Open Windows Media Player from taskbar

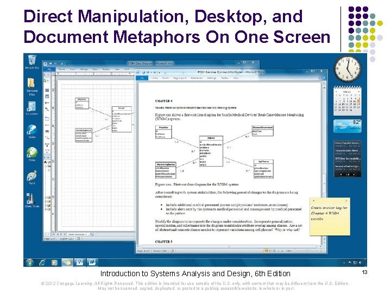click(x=54, y=263)
